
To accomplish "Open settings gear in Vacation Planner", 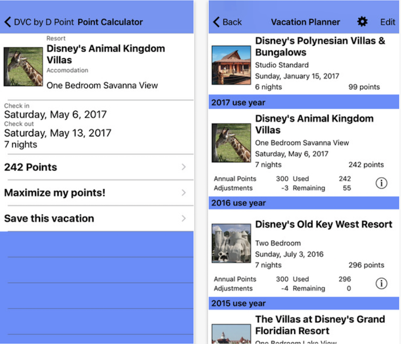I will coord(362,22).
